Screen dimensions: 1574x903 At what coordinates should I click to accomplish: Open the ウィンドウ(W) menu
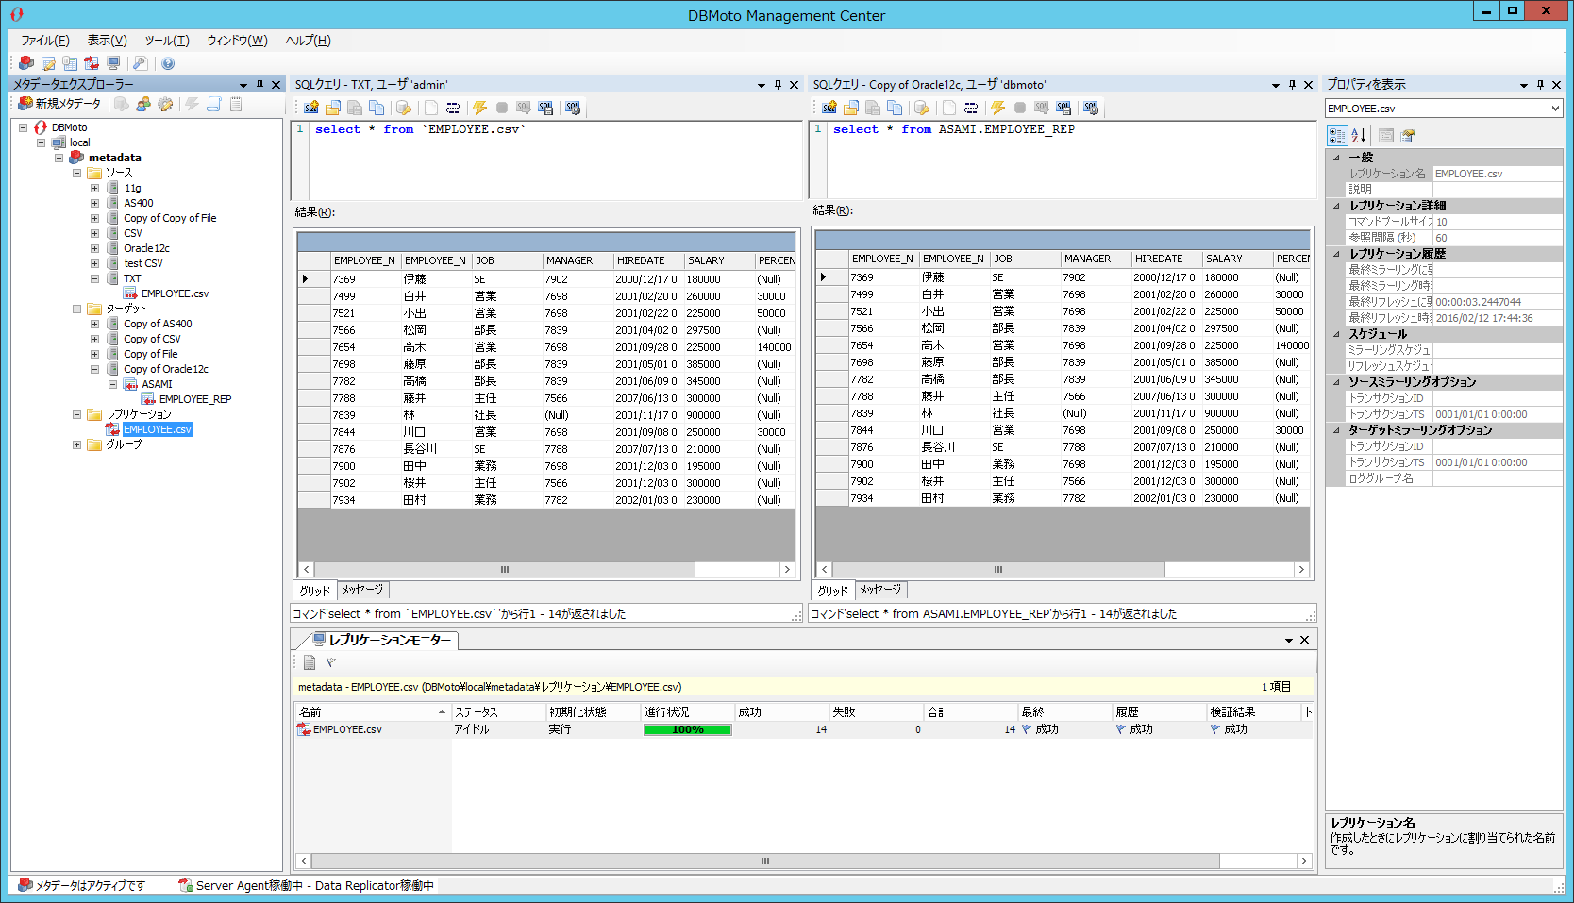tap(237, 41)
